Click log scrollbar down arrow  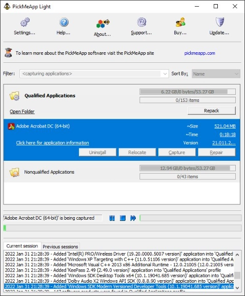(x=237, y=287)
